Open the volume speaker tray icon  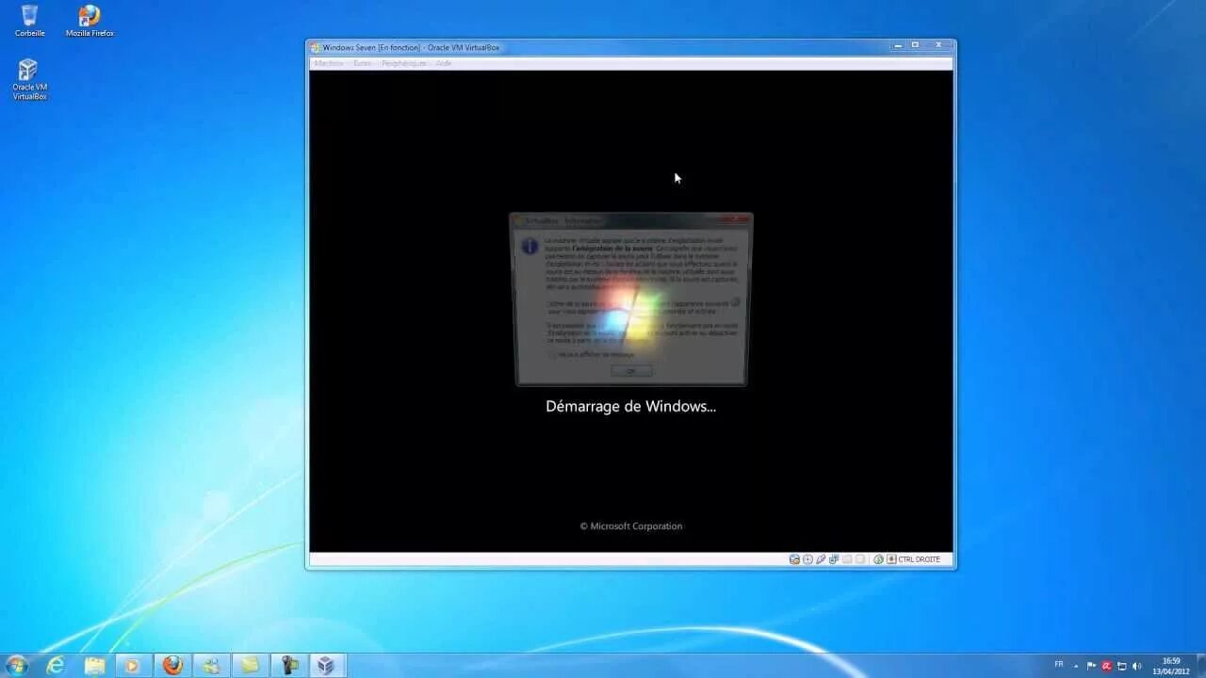click(x=1136, y=666)
